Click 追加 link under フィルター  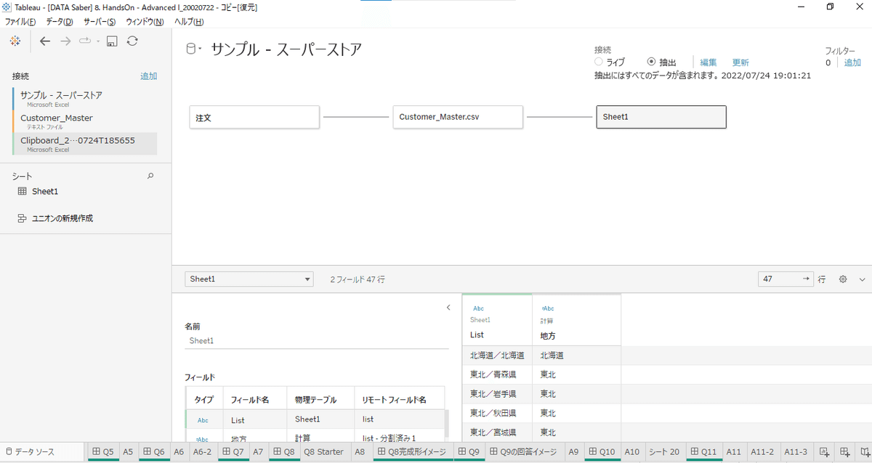(852, 63)
